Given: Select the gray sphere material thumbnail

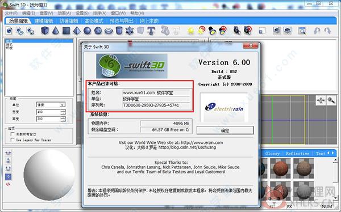Looking at the screenshot, I should point(303,192).
